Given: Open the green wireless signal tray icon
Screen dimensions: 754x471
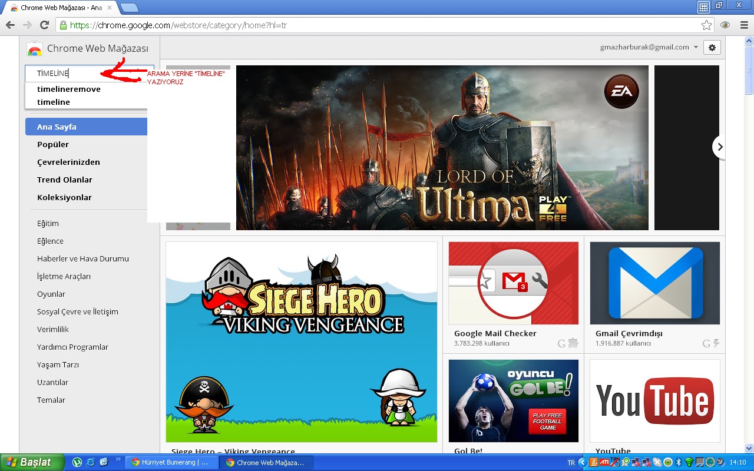Looking at the screenshot, I should (x=689, y=462).
